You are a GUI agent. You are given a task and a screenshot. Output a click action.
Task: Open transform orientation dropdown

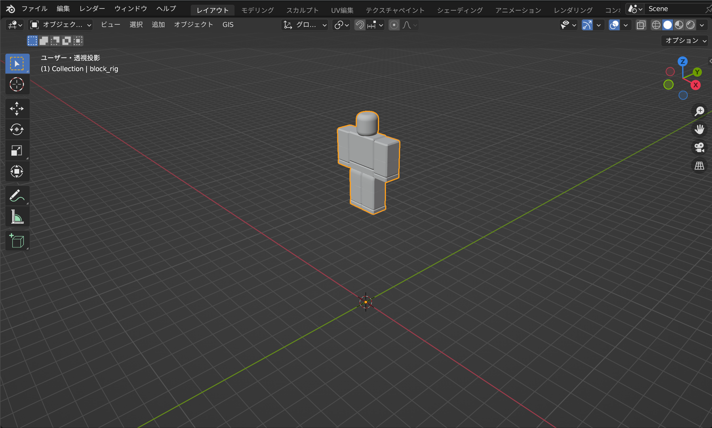pos(305,25)
